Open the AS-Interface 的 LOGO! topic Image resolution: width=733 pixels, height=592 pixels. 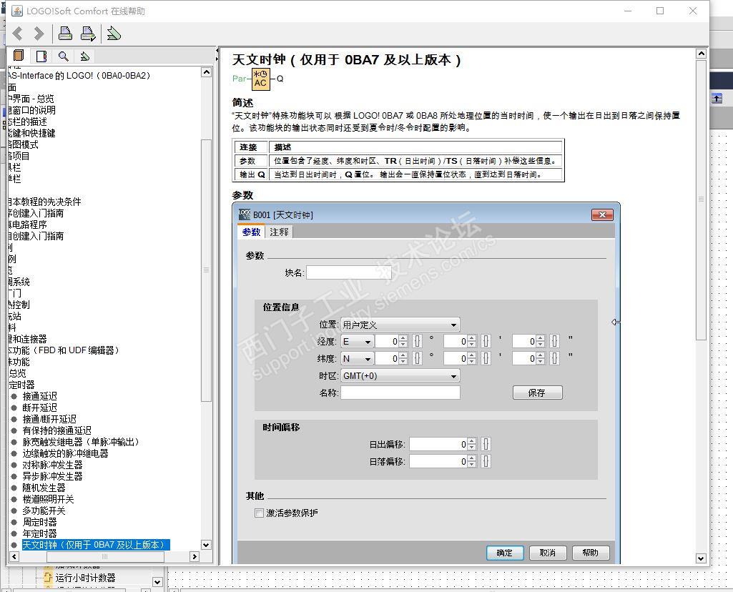[79, 75]
